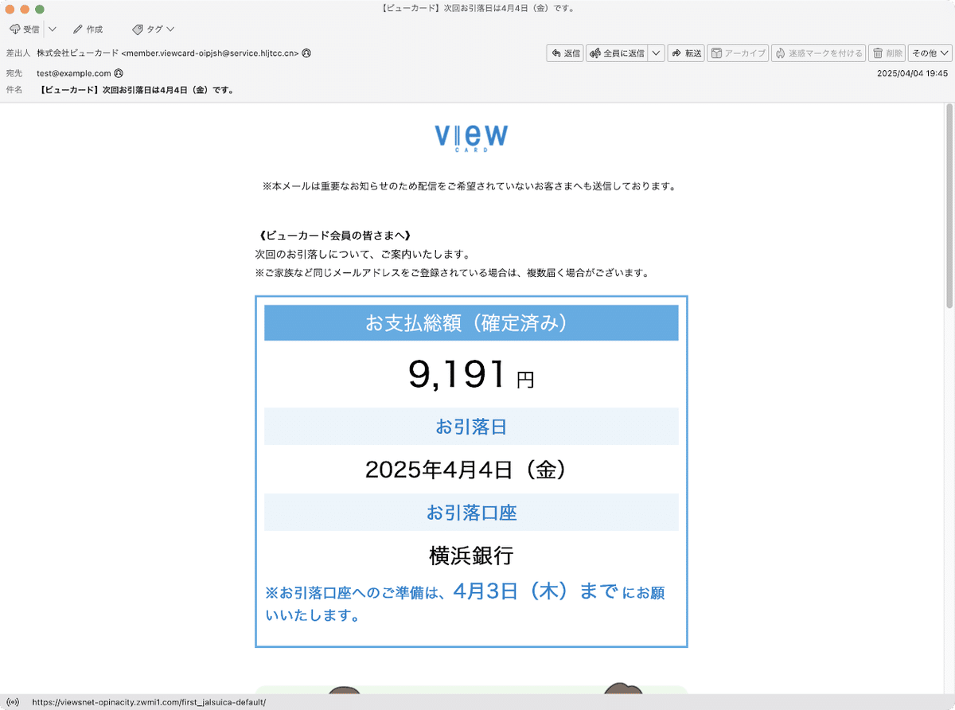Viewport: 955px width, 710px height.
Task: Open the dropdown arrow beside 受信
Action: (x=53, y=29)
